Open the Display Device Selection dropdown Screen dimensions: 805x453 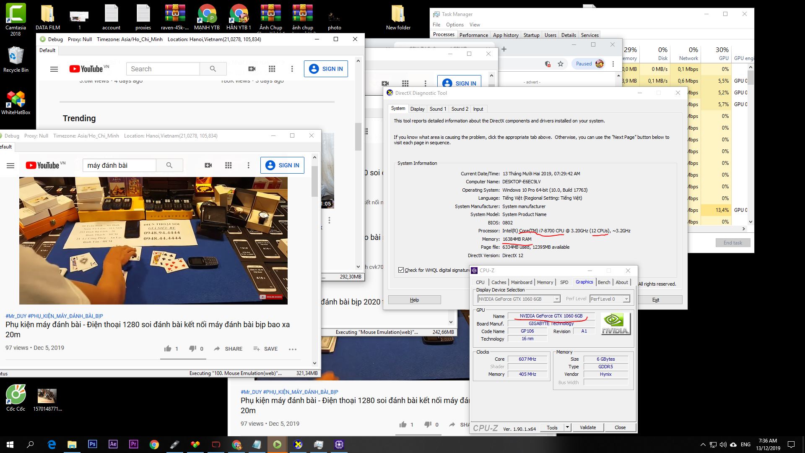[x=557, y=299]
